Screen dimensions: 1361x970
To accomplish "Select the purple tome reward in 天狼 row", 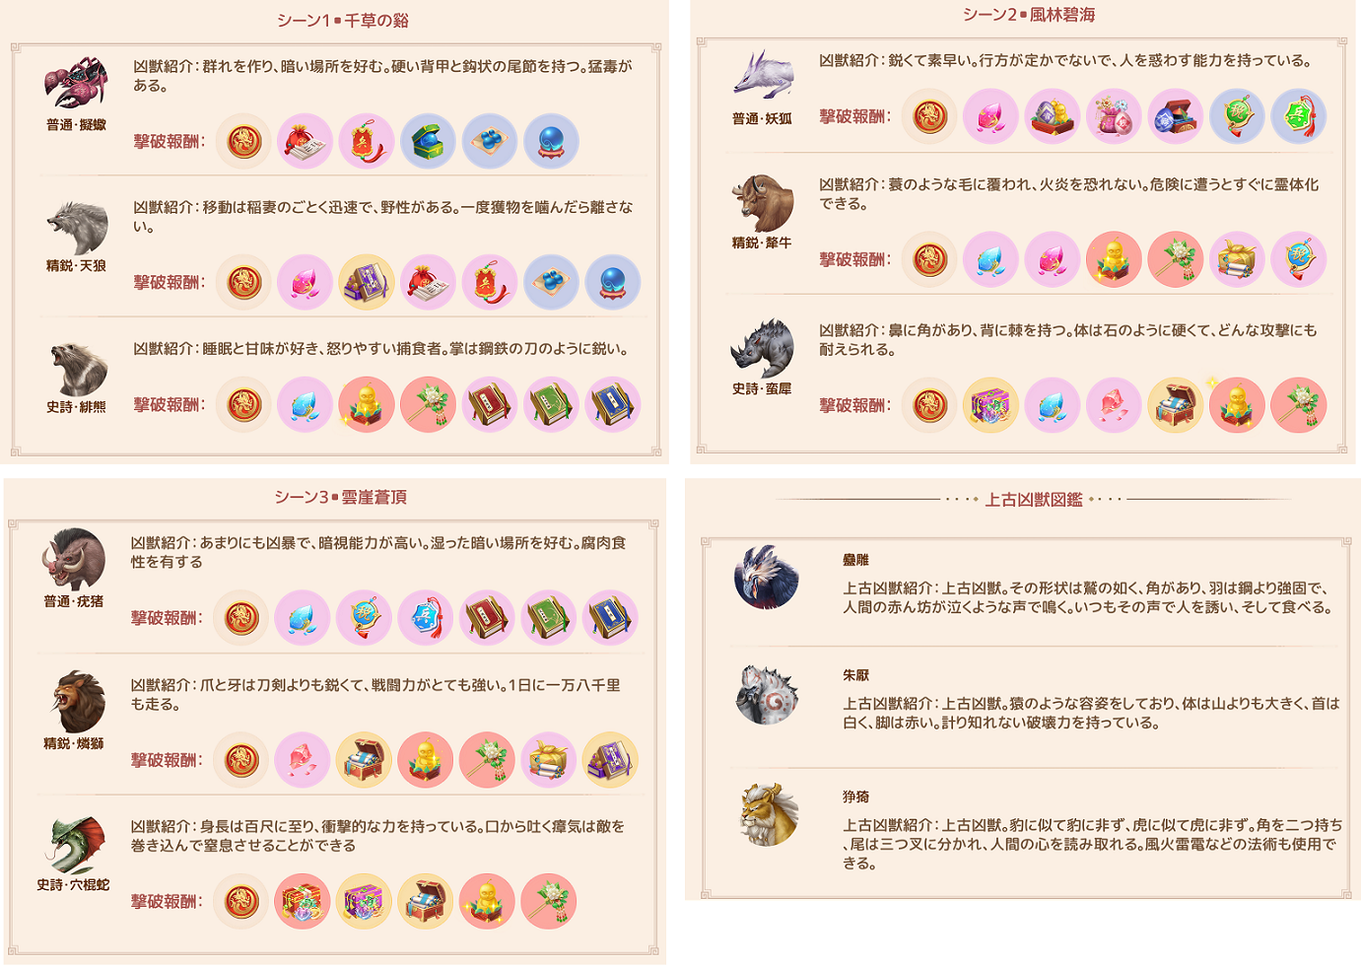I will click(x=367, y=282).
